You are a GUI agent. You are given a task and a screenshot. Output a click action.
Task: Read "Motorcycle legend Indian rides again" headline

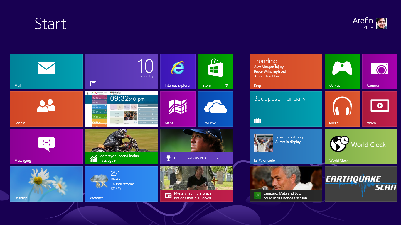(119, 158)
